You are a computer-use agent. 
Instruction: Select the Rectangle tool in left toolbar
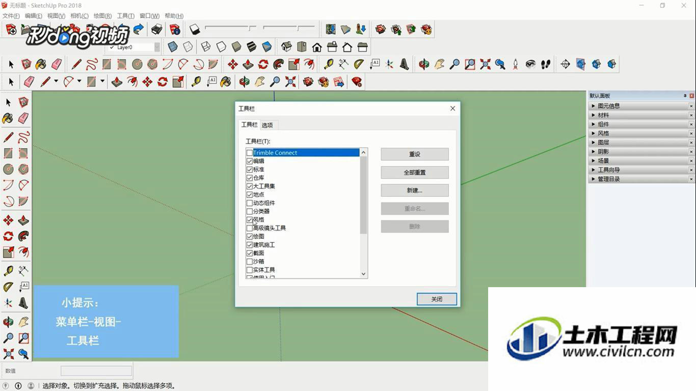click(8, 153)
